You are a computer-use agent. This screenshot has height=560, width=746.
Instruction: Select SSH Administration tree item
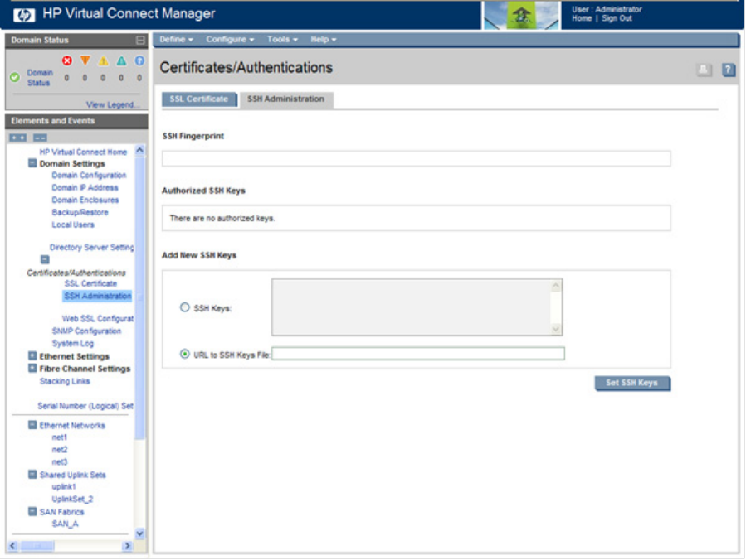pyautogui.click(x=98, y=296)
